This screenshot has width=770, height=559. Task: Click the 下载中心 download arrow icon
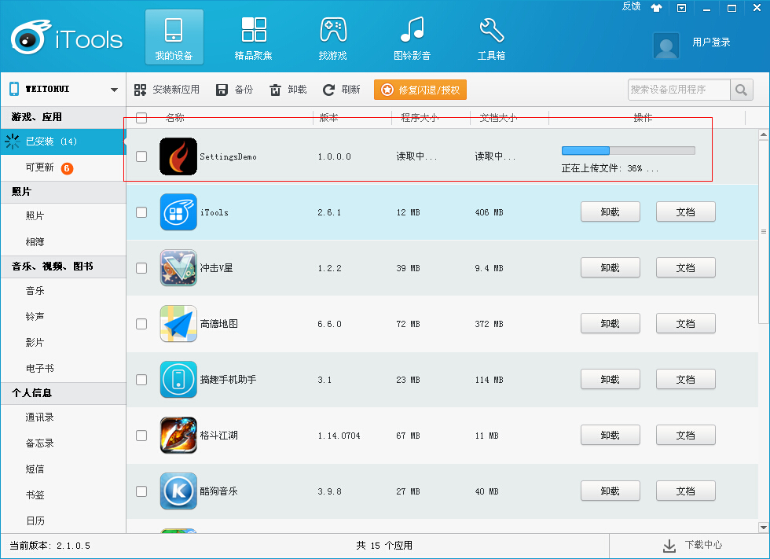(669, 546)
